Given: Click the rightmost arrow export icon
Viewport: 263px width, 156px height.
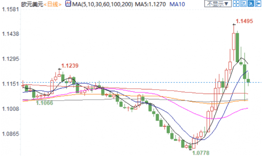Looking at the screenshot, I should click(x=258, y=4).
